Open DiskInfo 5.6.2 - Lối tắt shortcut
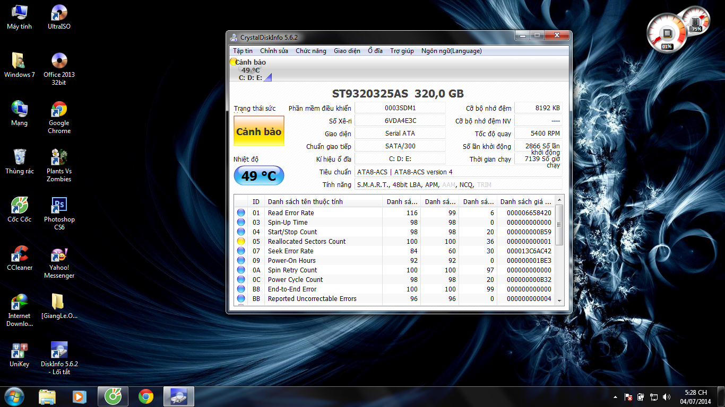This screenshot has height=407, width=725. 59,359
